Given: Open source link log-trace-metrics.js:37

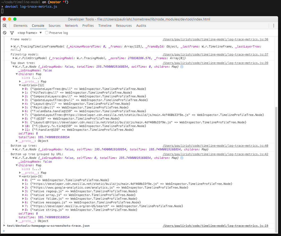Looking at the screenshot, I should (x=215, y=54).
